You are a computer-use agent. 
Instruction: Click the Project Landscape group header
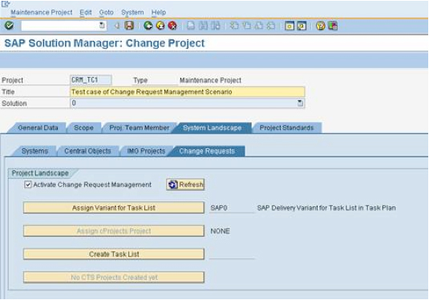point(40,173)
